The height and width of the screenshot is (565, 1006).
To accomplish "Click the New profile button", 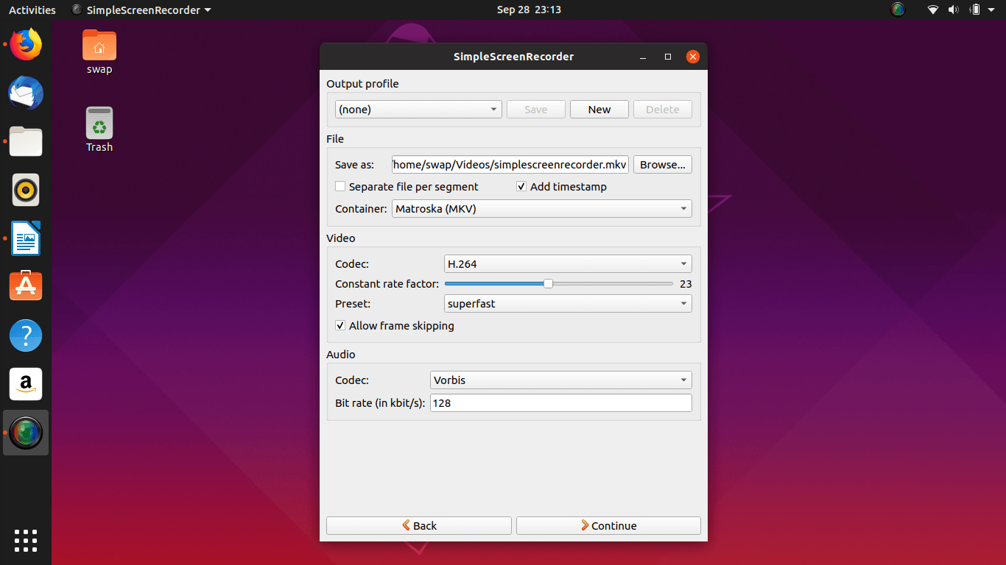I will point(599,110).
